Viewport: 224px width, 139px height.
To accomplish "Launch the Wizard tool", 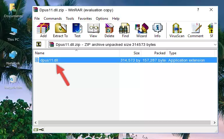I will [142, 30].
